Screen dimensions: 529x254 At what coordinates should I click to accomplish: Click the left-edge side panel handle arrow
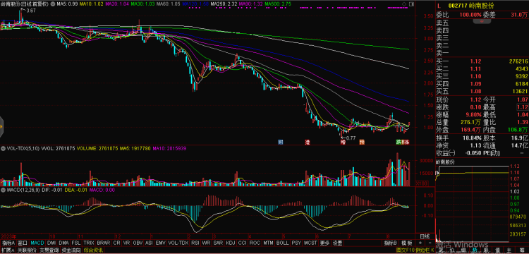click(x=1, y=127)
